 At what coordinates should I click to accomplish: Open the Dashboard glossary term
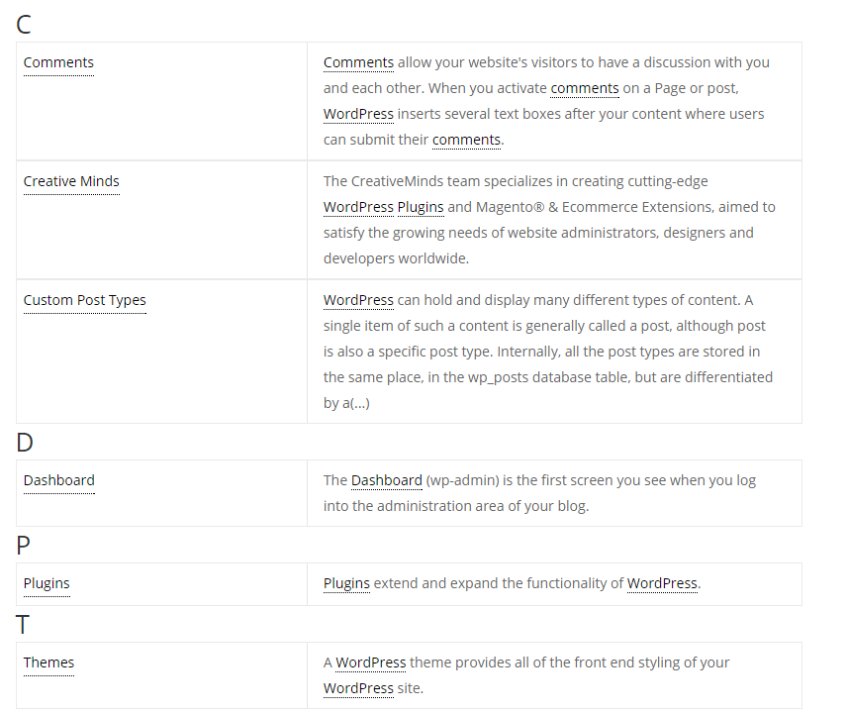point(59,480)
